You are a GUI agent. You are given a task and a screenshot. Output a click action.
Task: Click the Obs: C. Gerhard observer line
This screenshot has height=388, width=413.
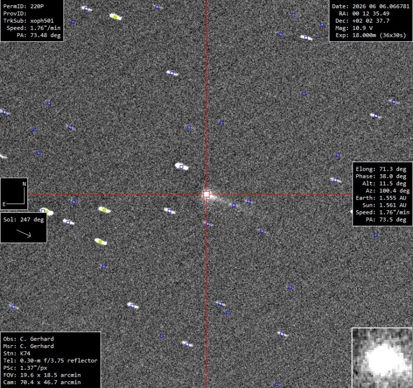coord(28,339)
